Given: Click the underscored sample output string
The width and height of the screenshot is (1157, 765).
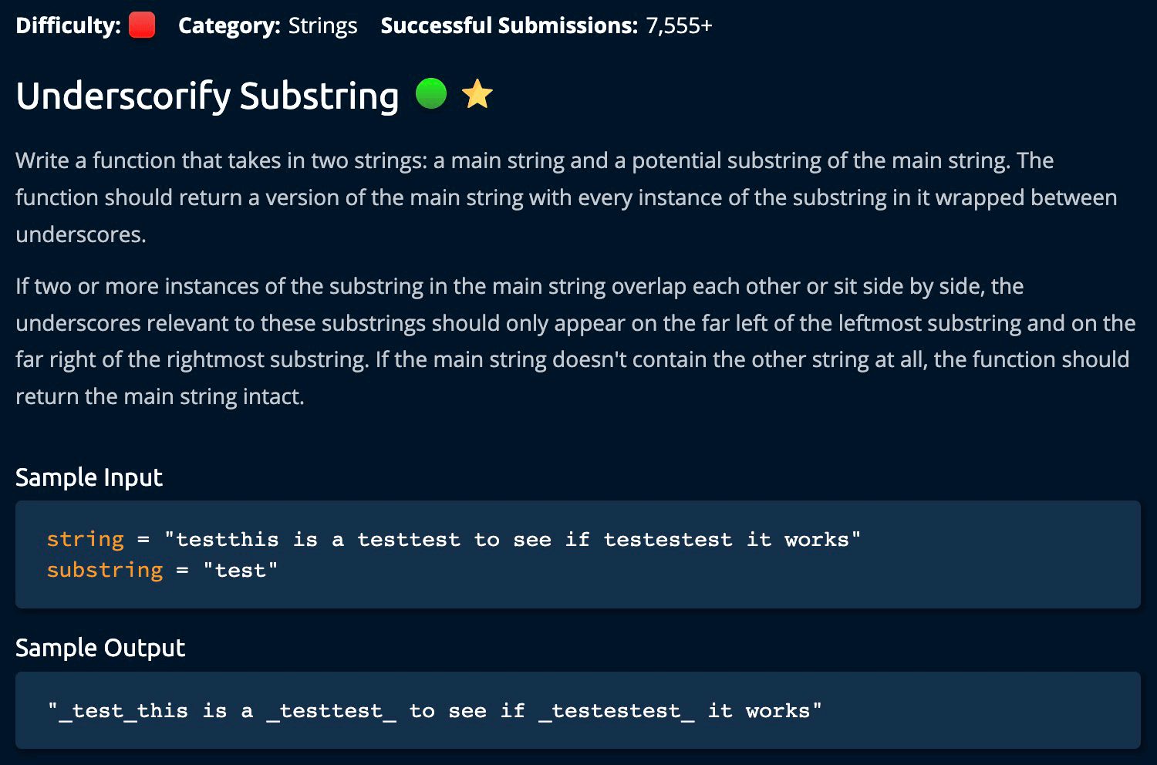Looking at the screenshot, I should coord(435,710).
